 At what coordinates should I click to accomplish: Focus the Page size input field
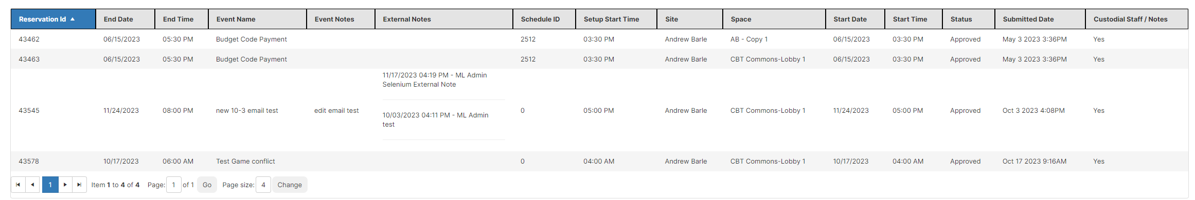click(x=263, y=185)
